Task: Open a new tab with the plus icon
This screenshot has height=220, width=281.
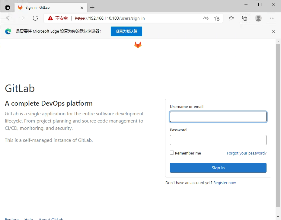Action: (92, 8)
